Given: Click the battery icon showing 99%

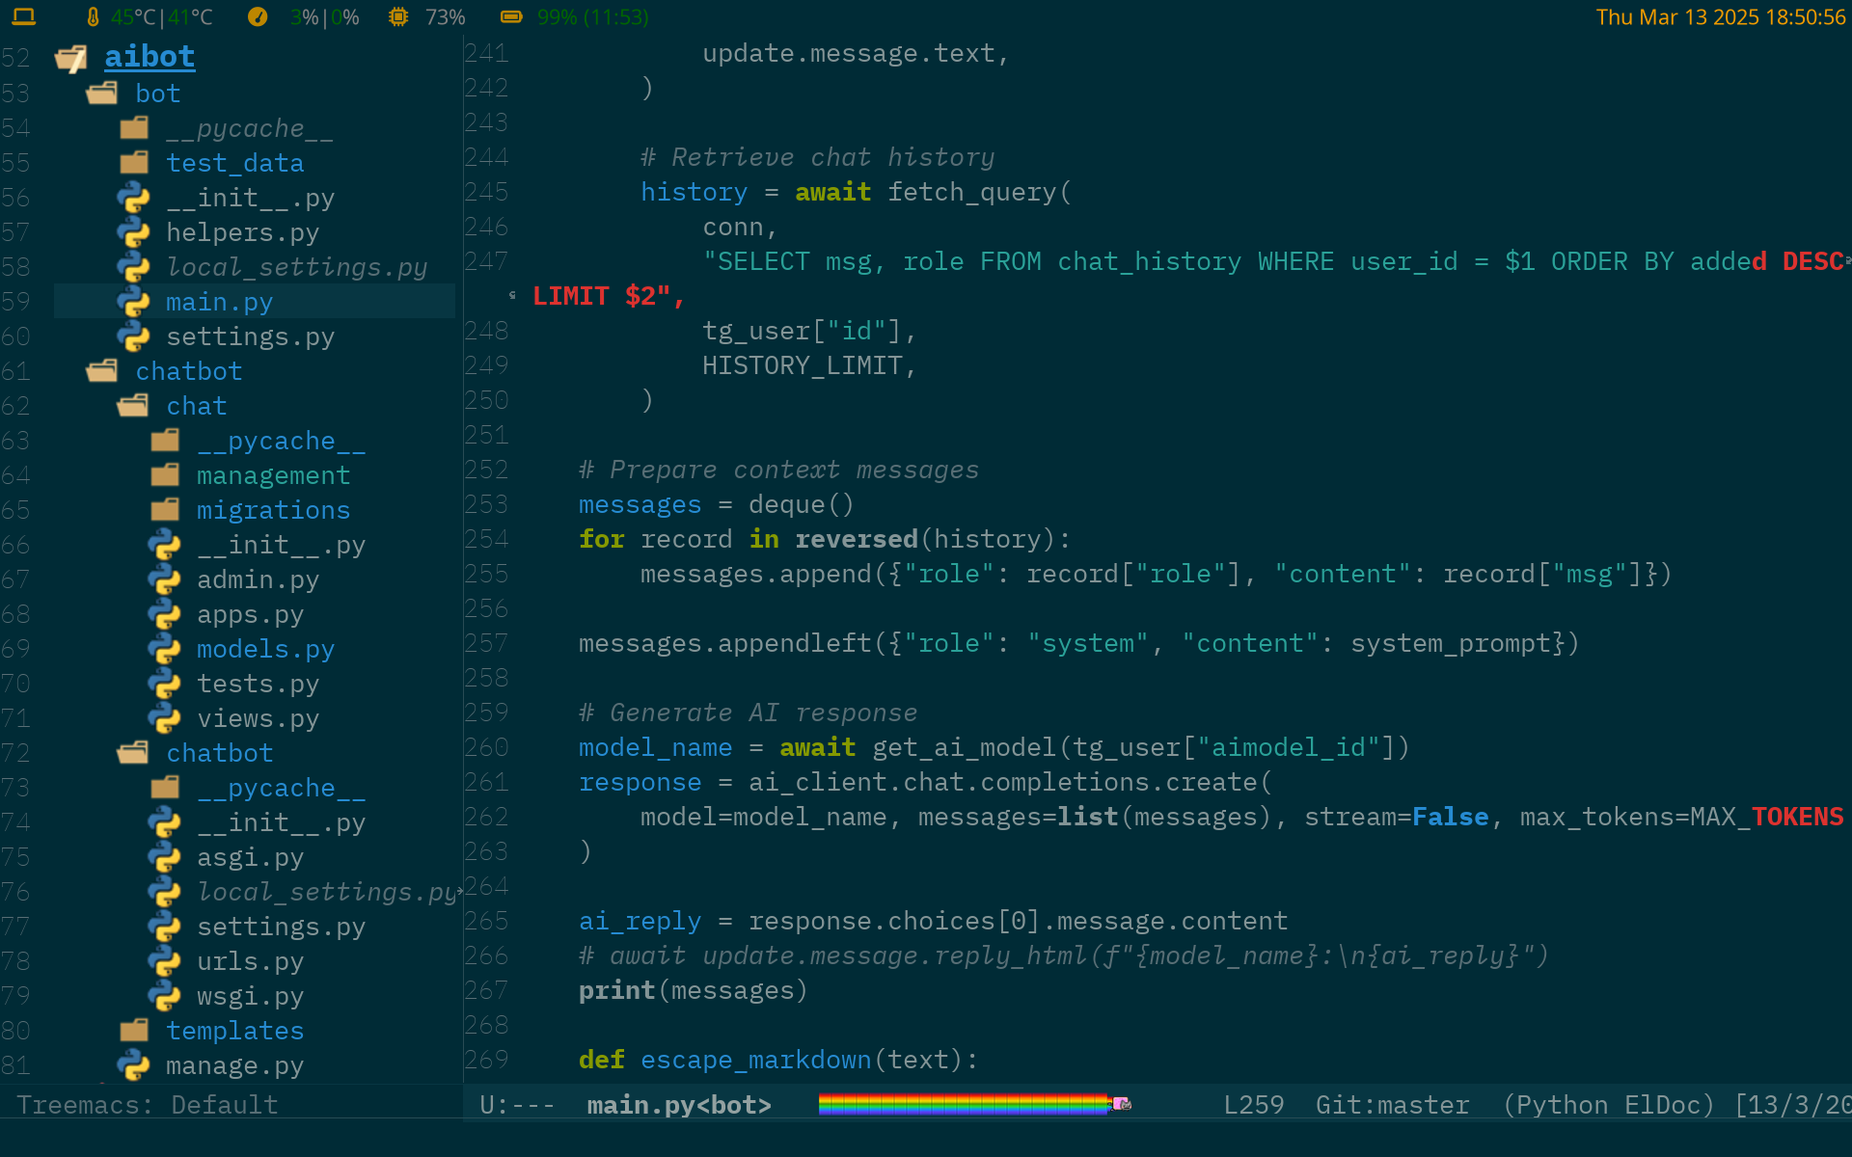Looking at the screenshot, I should click(x=511, y=16).
